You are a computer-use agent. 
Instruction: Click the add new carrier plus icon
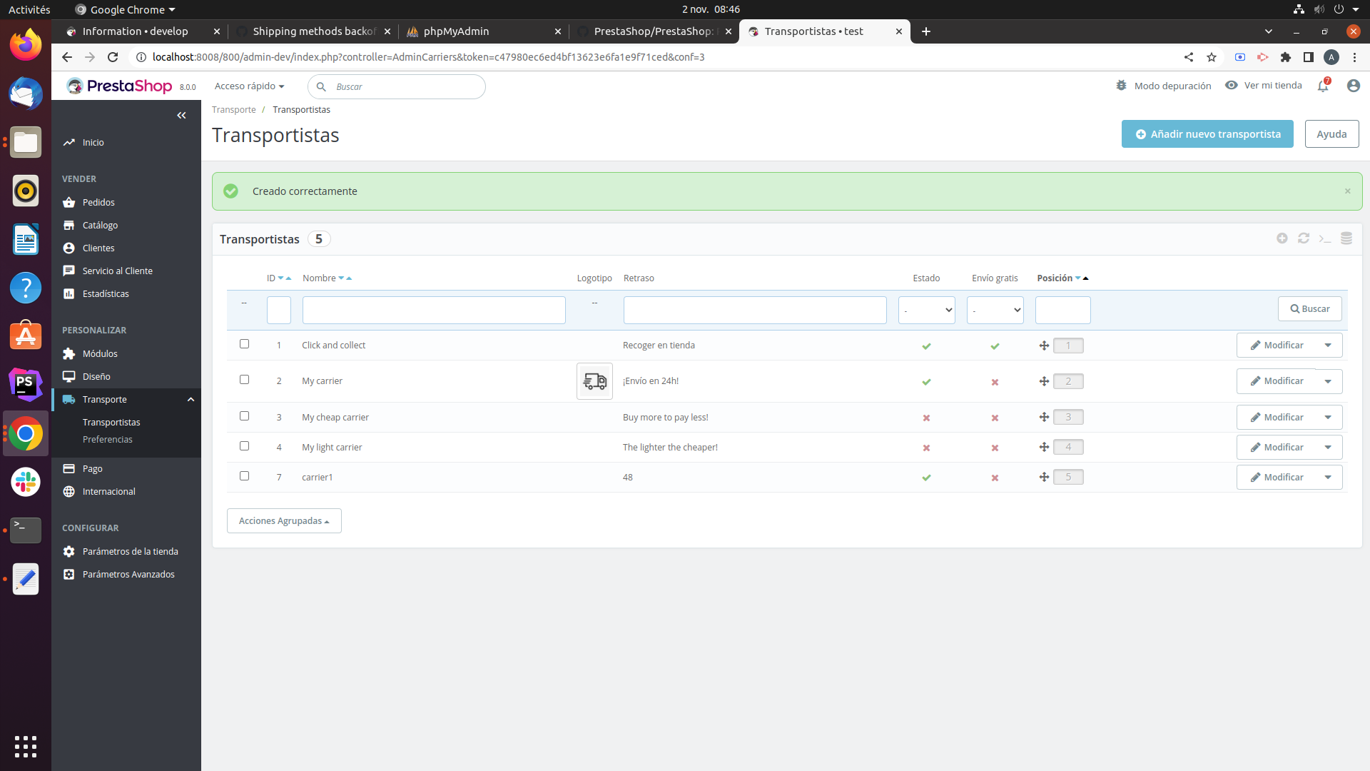pos(1282,238)
